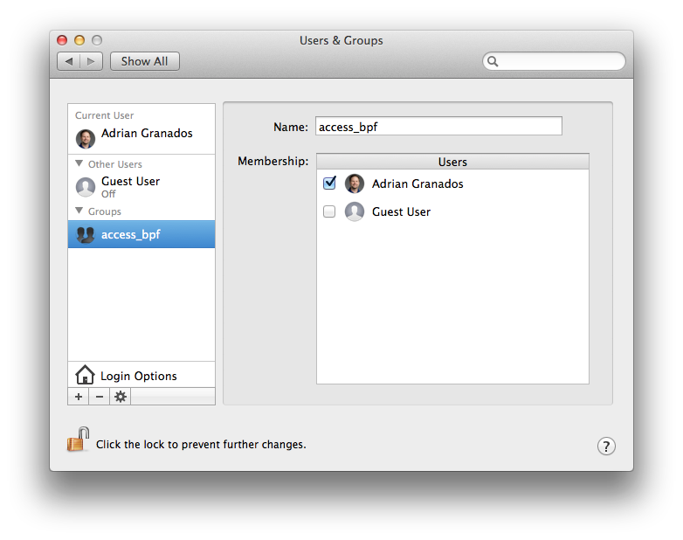683x540 pixels.
Task: Click the lock to prevent changes
Action: [x=79, y=440]
